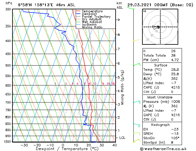Click the 40 temperature axis label
The image size is (196, 151).
click(x=114, y=145)
